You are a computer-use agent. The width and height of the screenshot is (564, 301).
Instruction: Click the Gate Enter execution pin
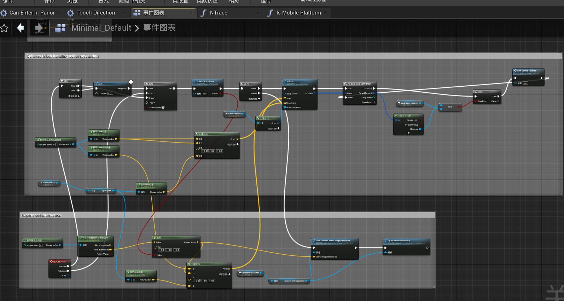pos(147,88)
